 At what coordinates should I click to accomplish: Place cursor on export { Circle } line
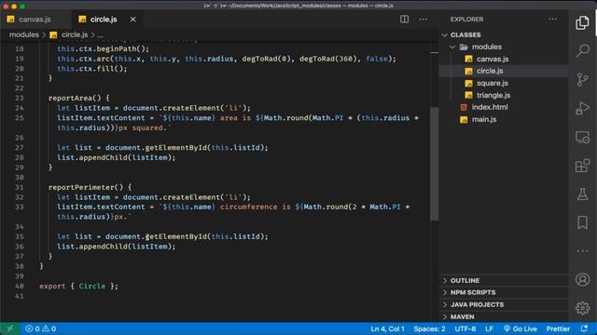point(78,286)
